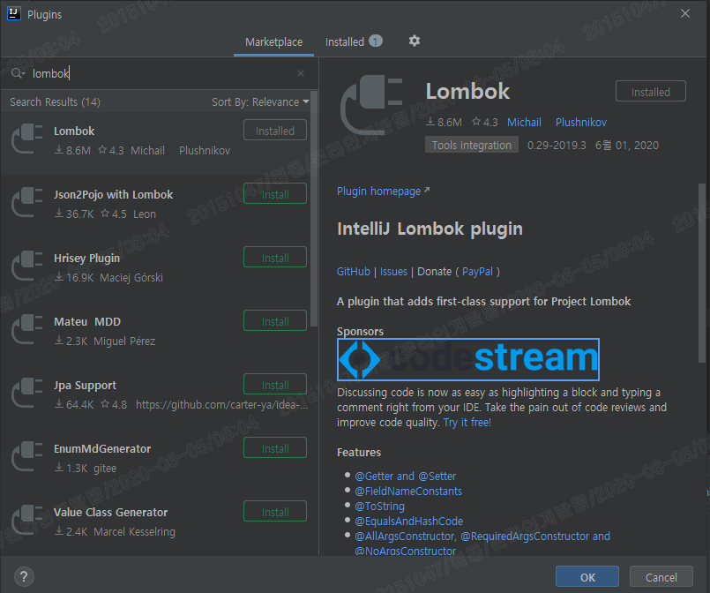This screenshot has height=593, width=710.
Task: Confirm with the OK button
Action: point(587,577)
